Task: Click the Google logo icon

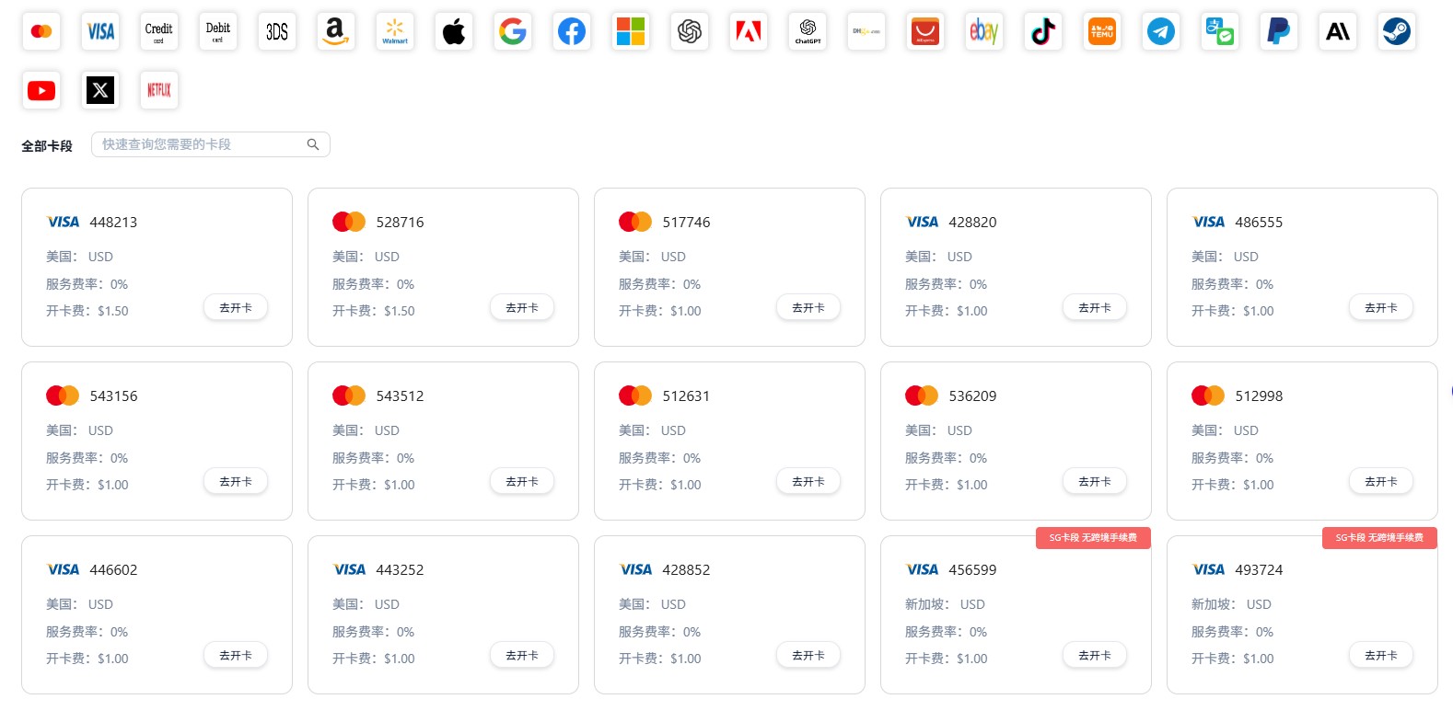Action: pyautogui.click(x=513, y=31)
